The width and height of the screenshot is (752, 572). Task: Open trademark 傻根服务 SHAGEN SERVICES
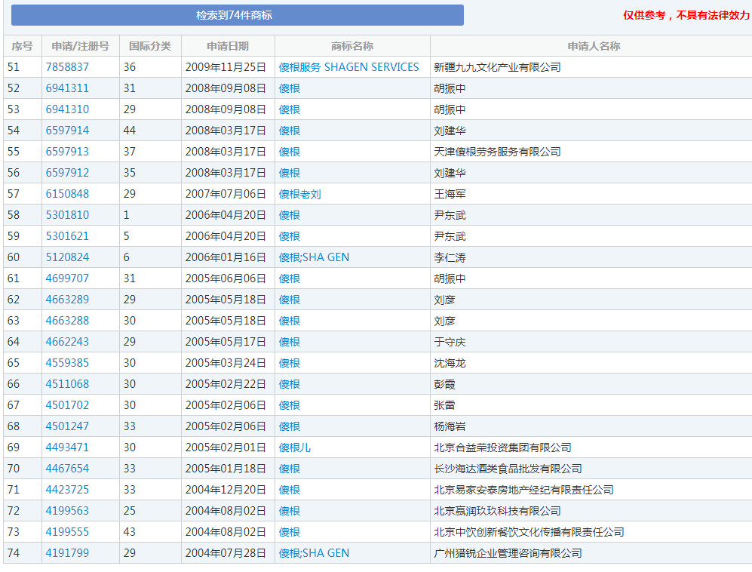(x=348, y=66)
